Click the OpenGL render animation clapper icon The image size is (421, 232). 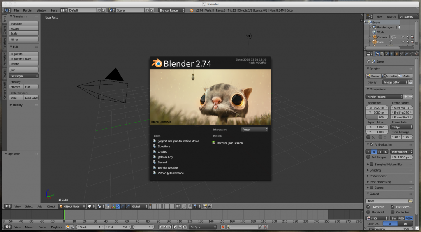pos(210,206)
